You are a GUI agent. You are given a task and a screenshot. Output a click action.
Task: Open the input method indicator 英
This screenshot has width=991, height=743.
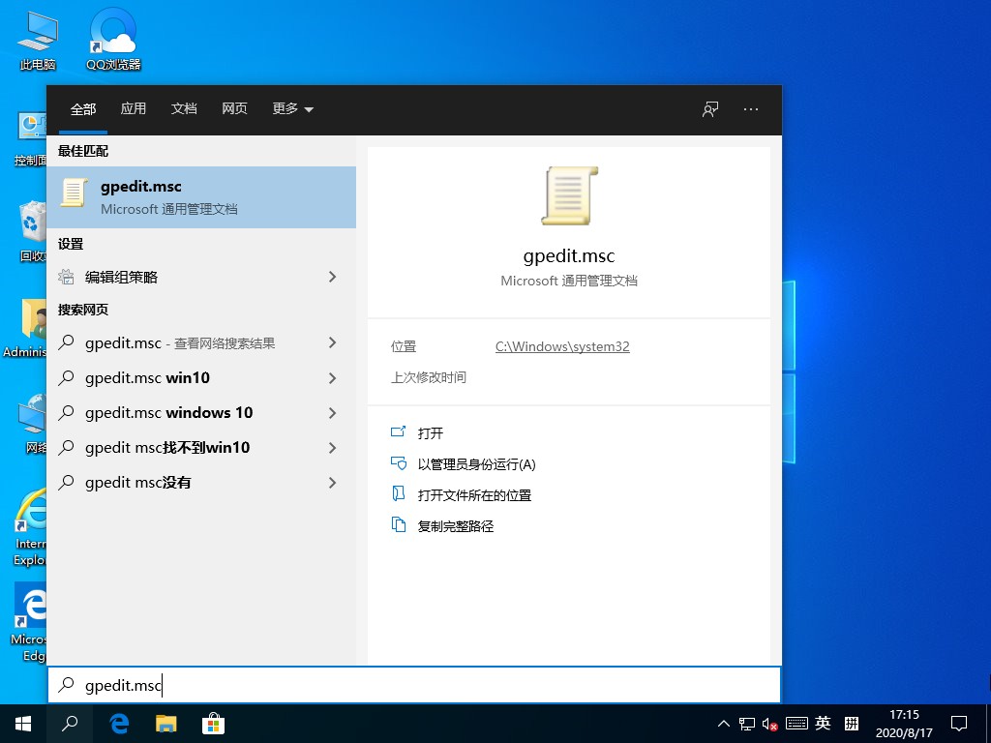click(x=823, y=723)
